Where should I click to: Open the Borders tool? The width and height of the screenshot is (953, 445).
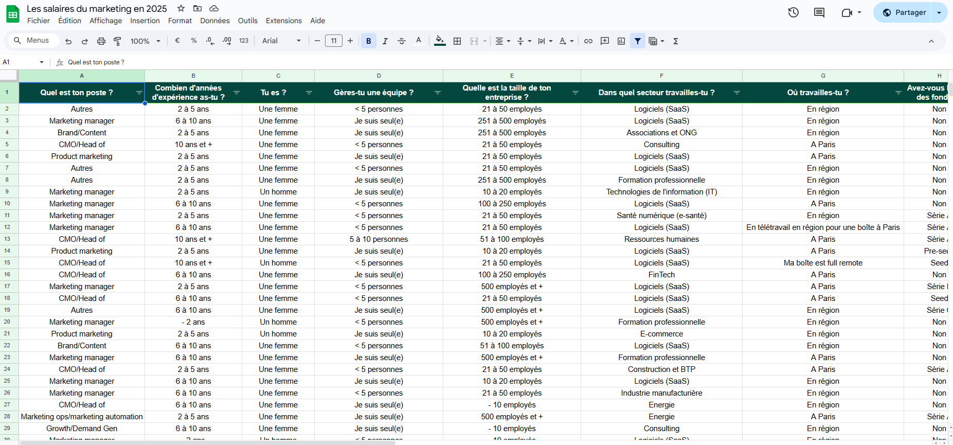pos(457,41)
